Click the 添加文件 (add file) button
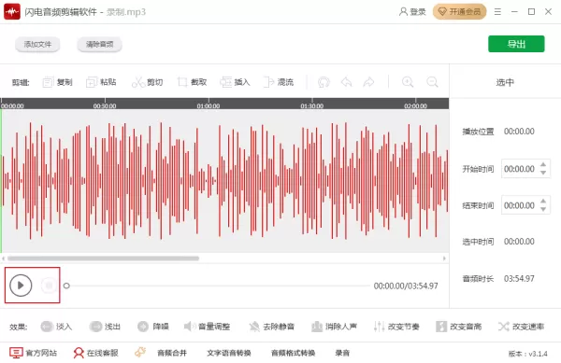Image resolution: width=561 pixels, height=363 pixels. [x=37, y=44]
